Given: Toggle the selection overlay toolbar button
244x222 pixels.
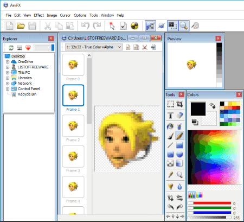Looking at the screenshot, I should [172, 26].
